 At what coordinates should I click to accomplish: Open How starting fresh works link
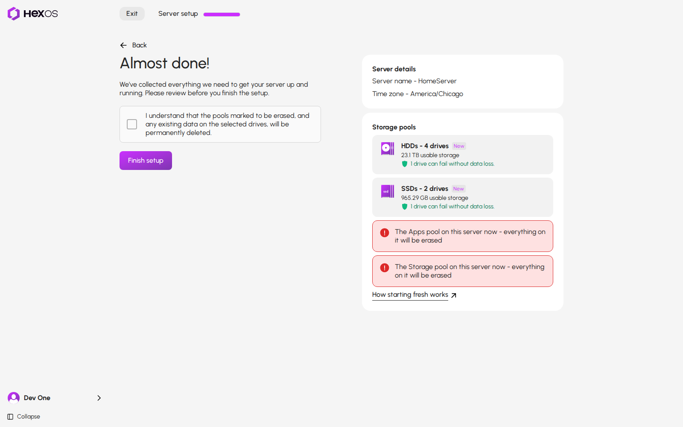(410, 295)
